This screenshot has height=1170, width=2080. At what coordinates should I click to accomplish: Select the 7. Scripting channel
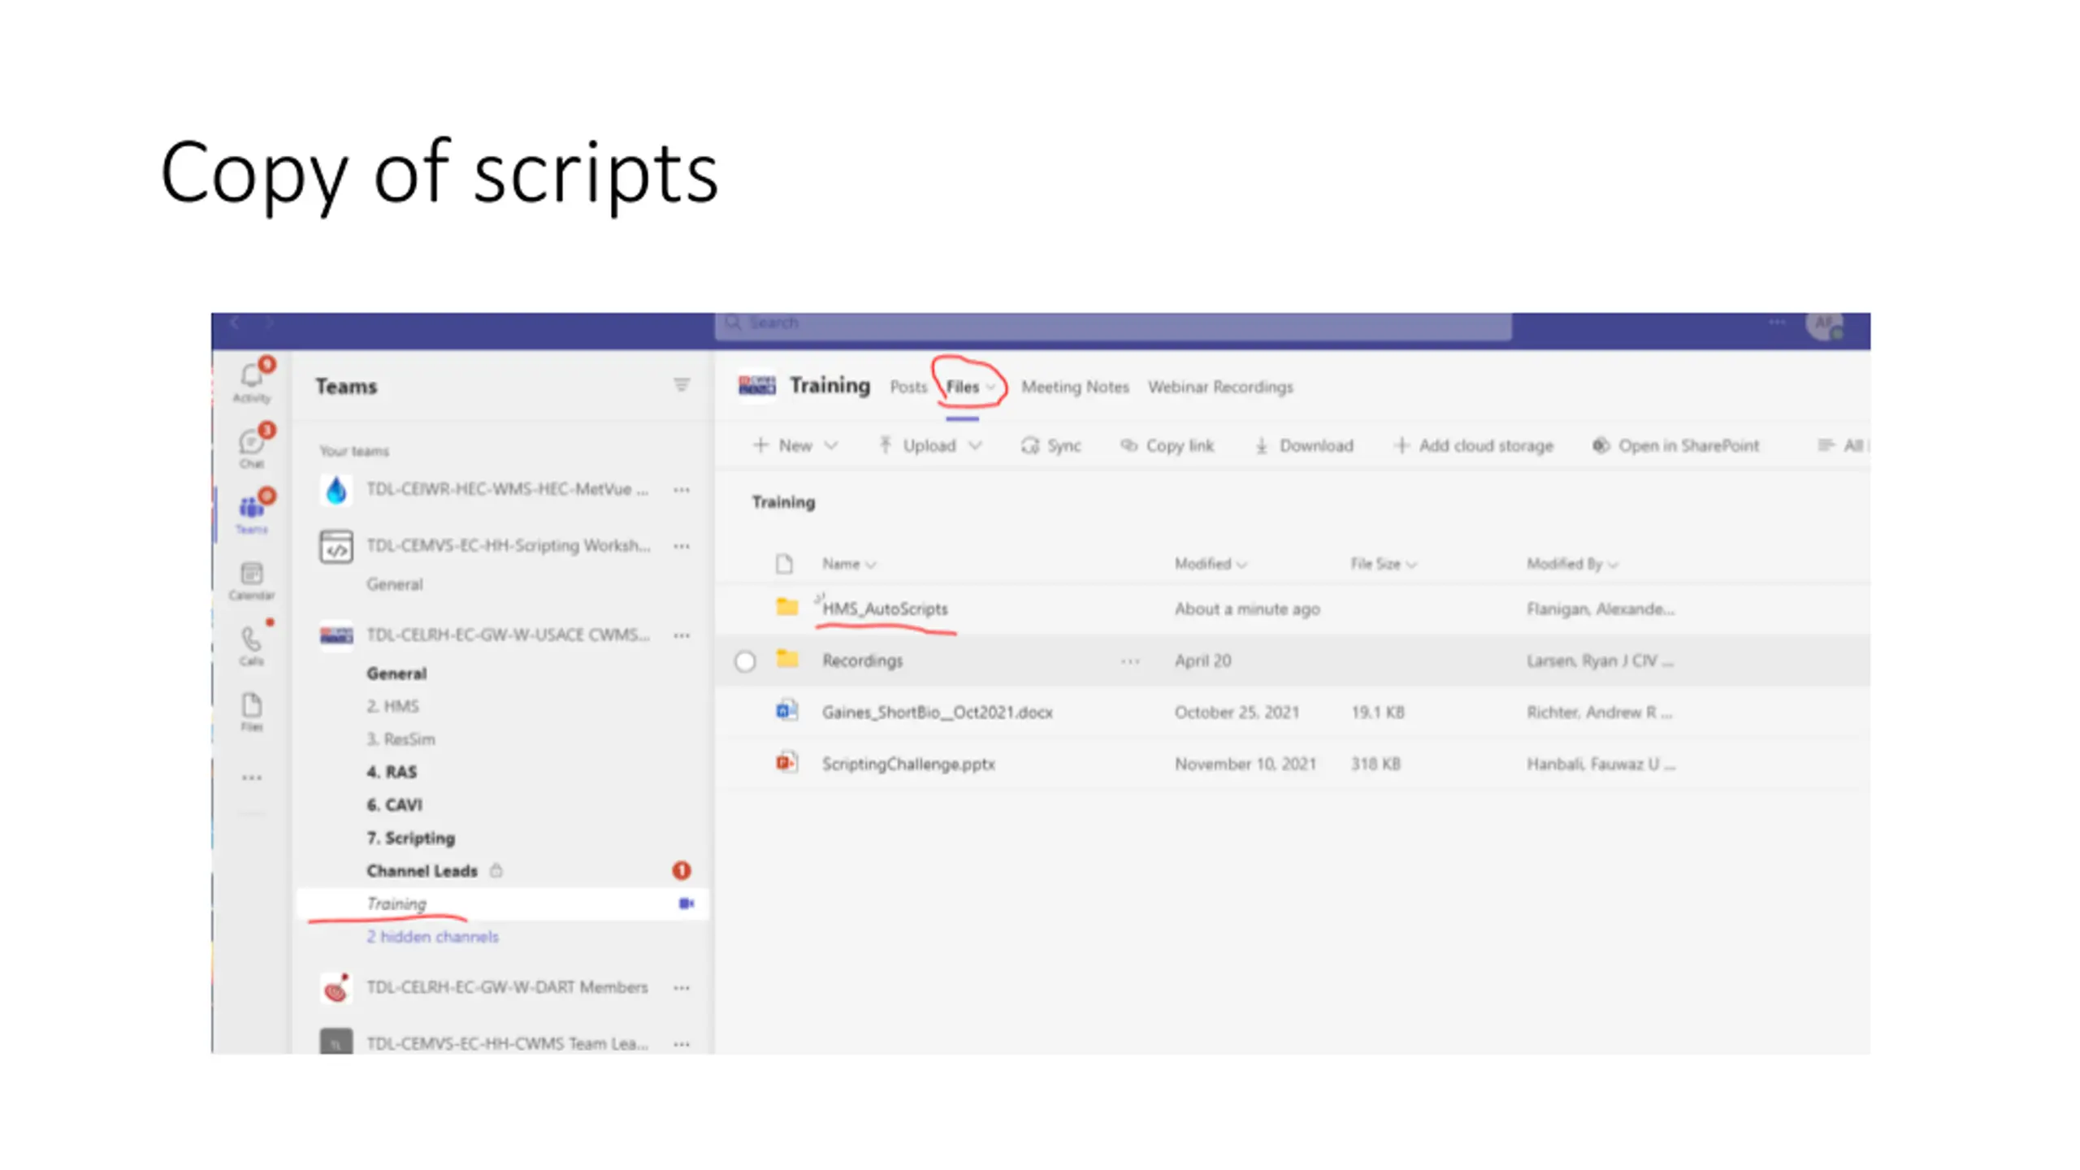[410, 838]
